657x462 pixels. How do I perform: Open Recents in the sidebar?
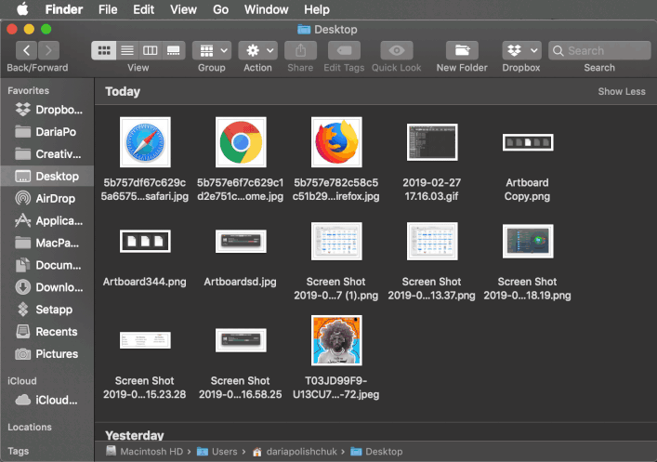(x=46, y=332)
